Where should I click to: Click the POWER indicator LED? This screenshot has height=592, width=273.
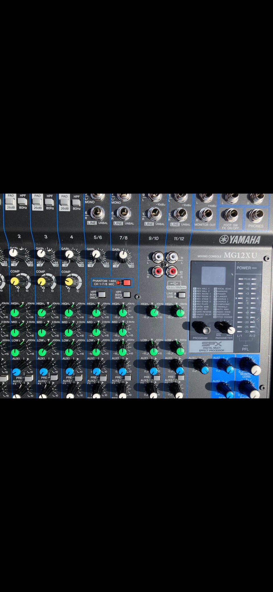click(x=254, y=268)
